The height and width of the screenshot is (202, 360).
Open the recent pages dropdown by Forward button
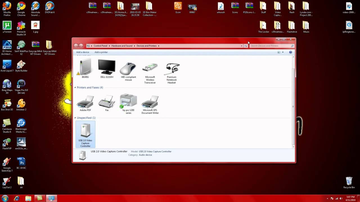(85, 46)
